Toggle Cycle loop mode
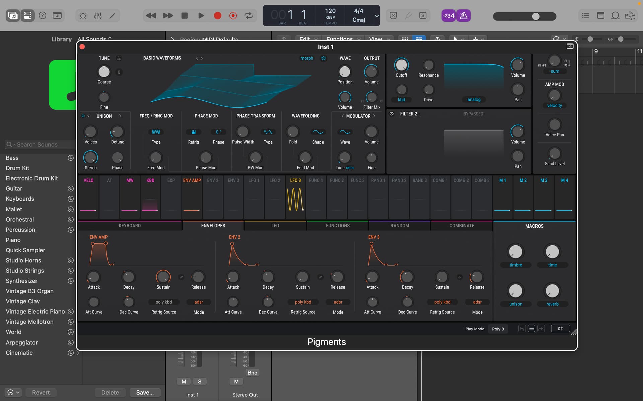643x401 pixels. click(249, 16)
